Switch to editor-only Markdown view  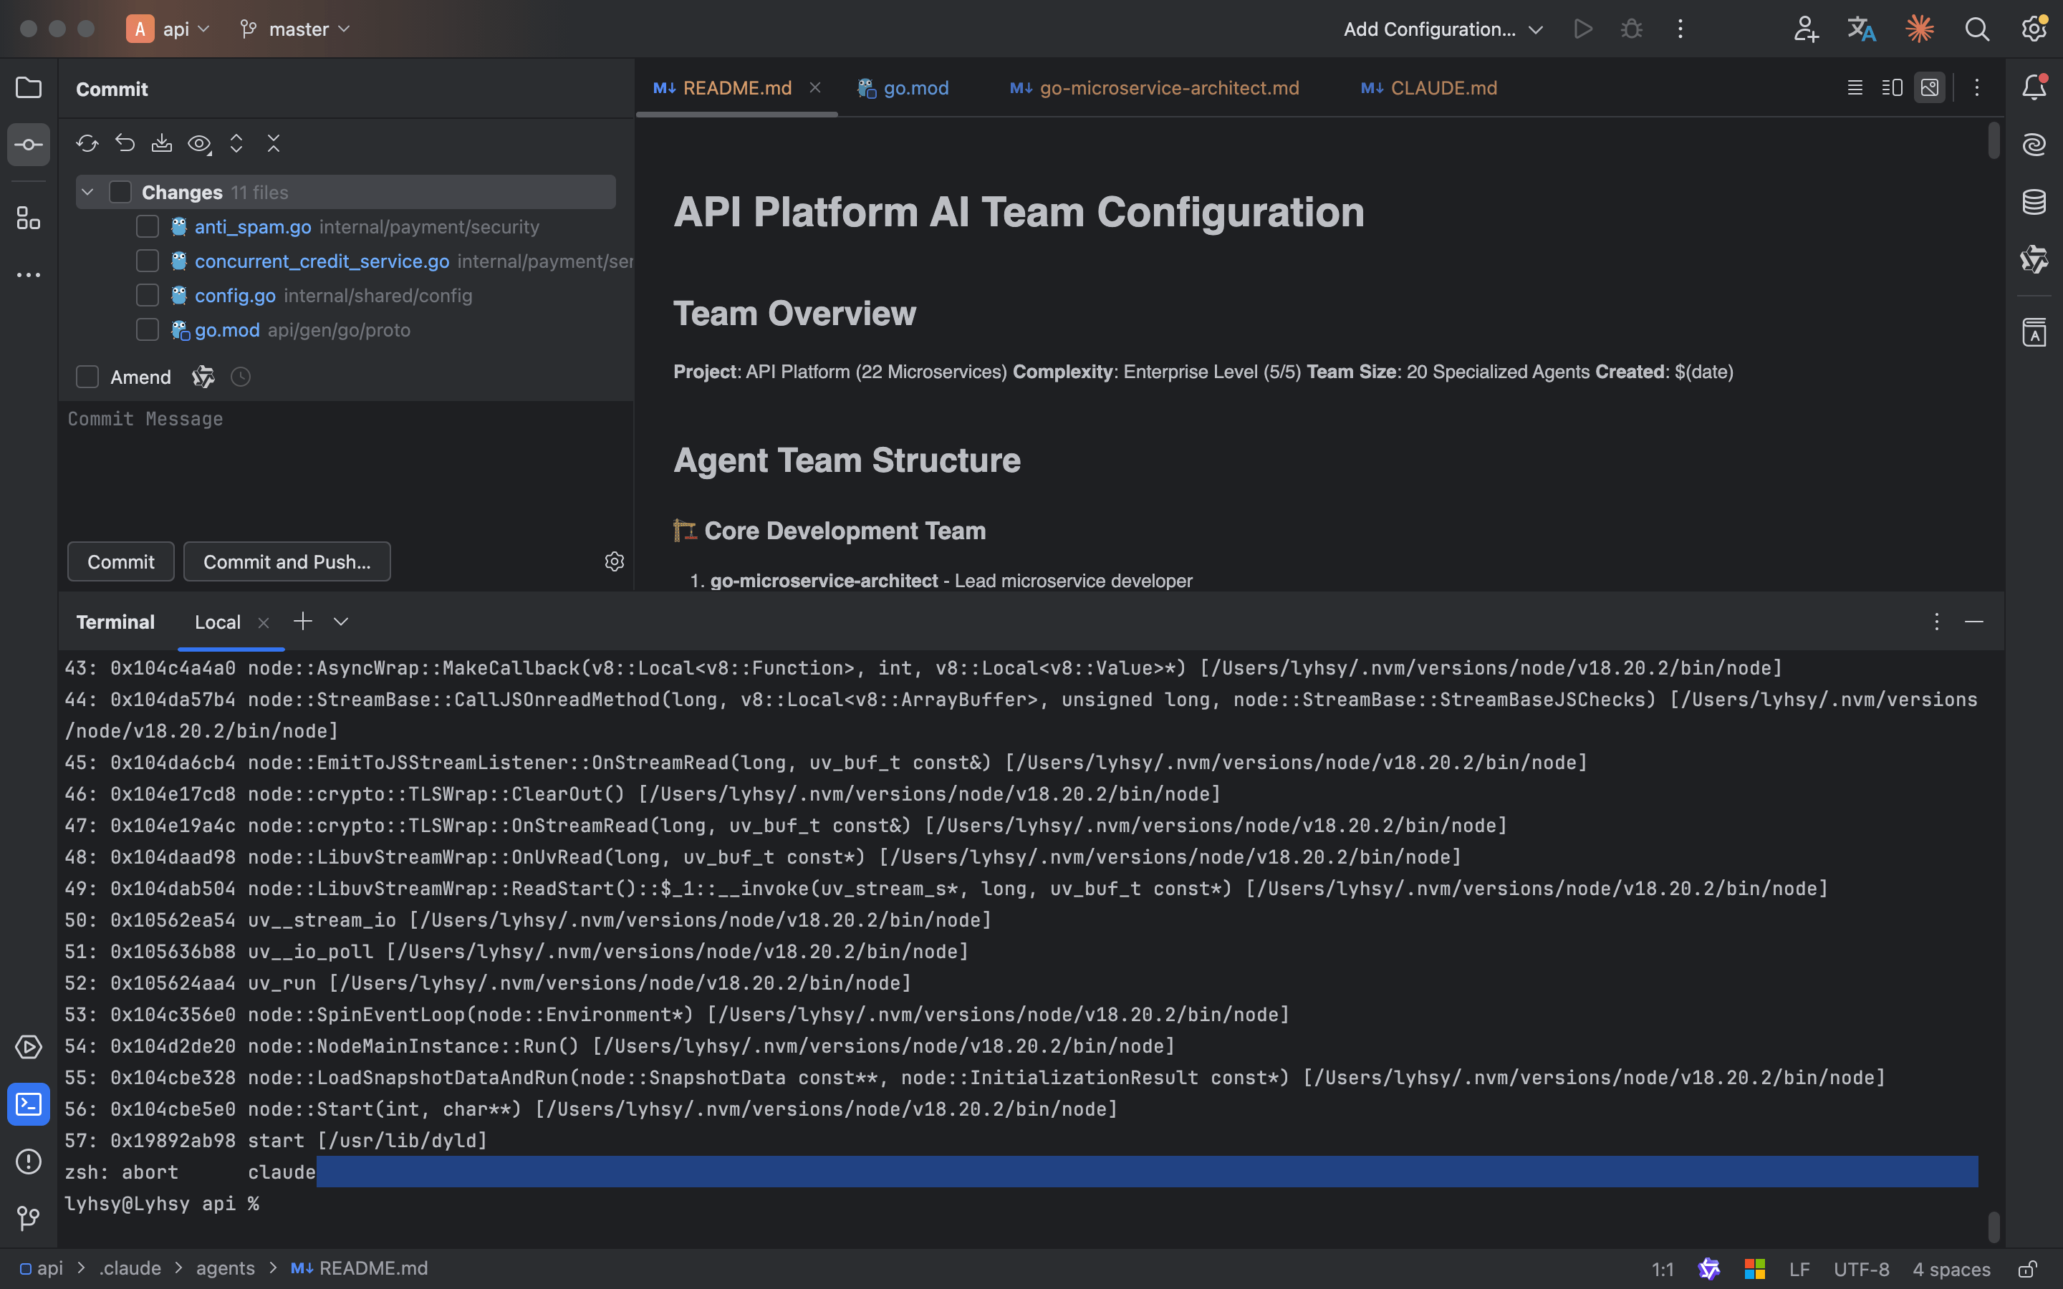1854,87
